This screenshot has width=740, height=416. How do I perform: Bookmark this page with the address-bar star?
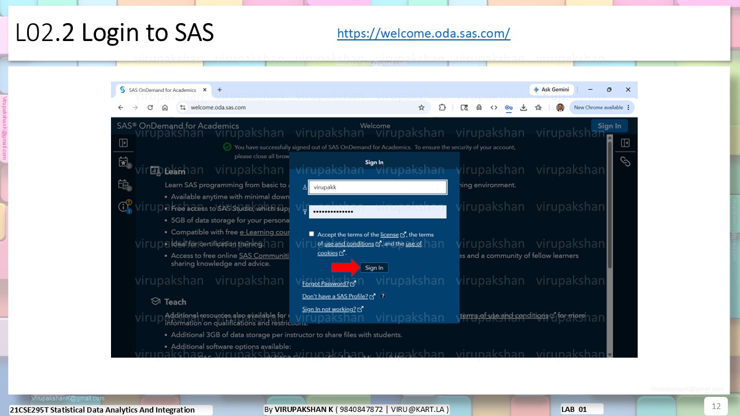pyautogui.click(x=421, y=107)
